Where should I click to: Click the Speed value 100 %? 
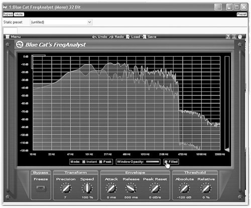point(87,197)
